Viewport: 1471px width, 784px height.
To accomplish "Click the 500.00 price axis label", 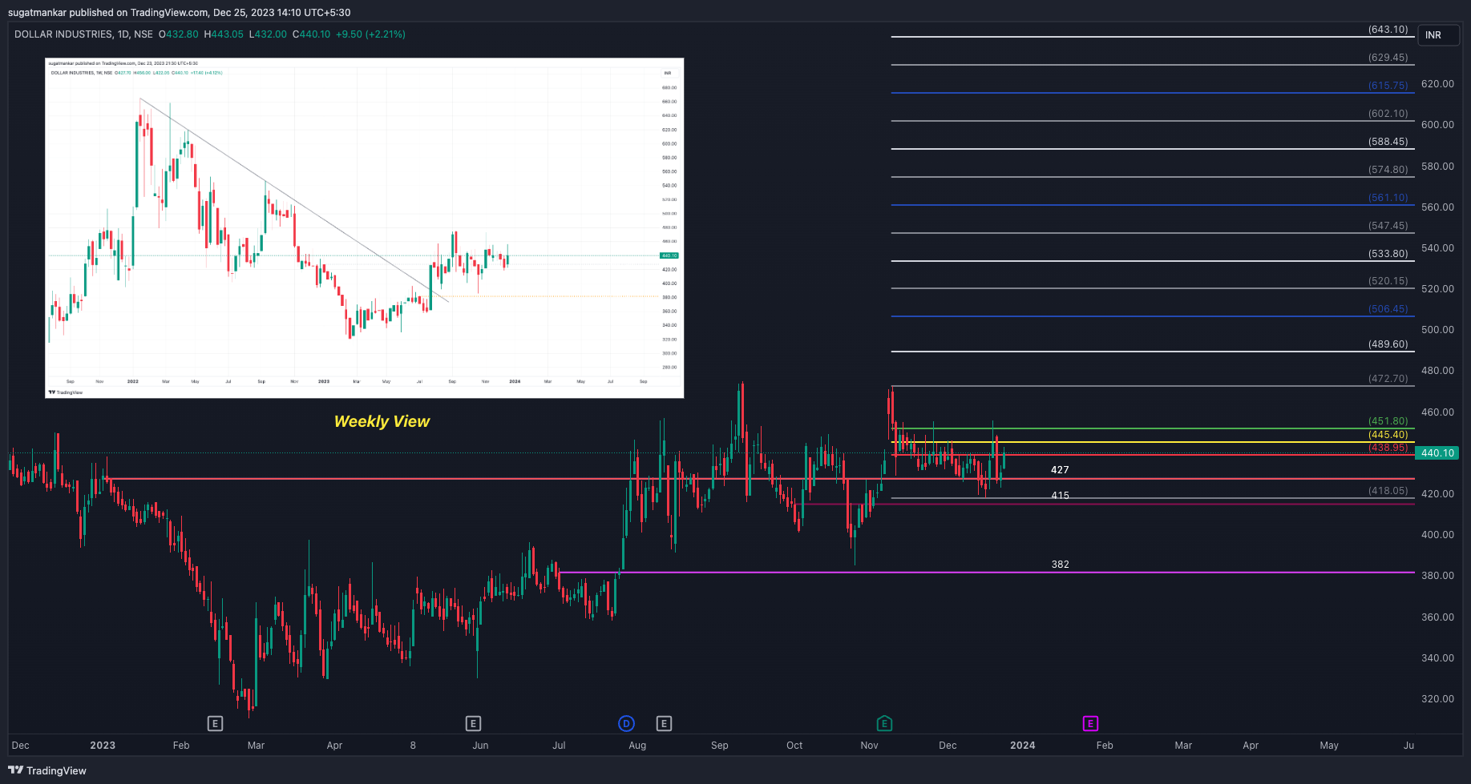I will coord(1437,330).
